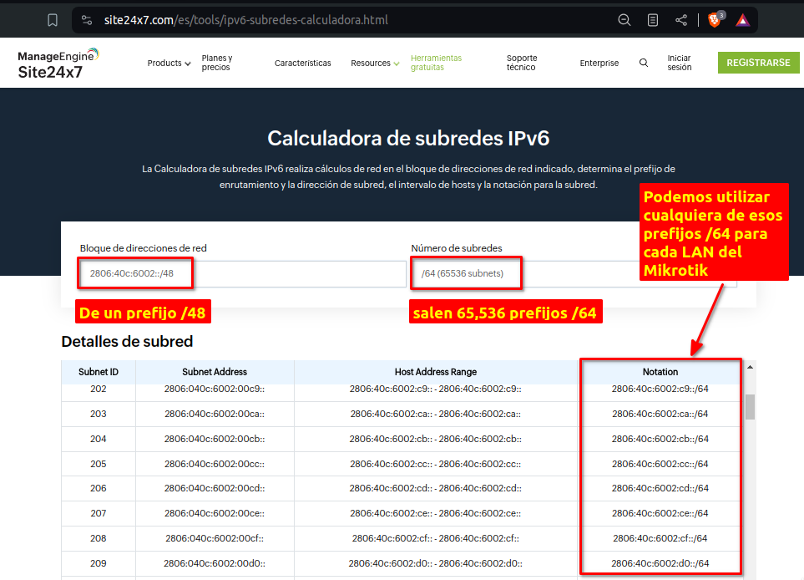804x580 pixels.
Task: Click the Brave Rewards triangle icon
Action: tap(742, 19)
